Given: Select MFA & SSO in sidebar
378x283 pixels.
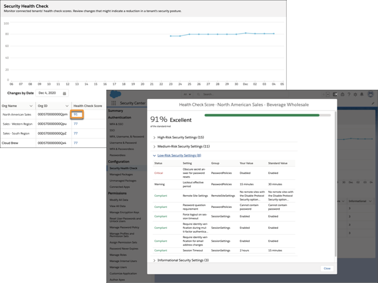Looking at the screenshot, I should (x=116, y=124).
